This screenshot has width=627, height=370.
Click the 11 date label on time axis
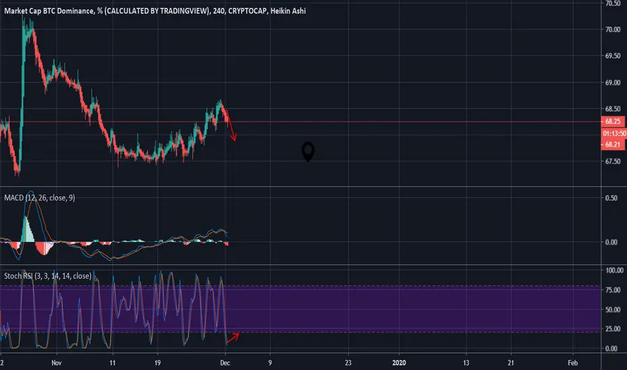tap(112, 363)
